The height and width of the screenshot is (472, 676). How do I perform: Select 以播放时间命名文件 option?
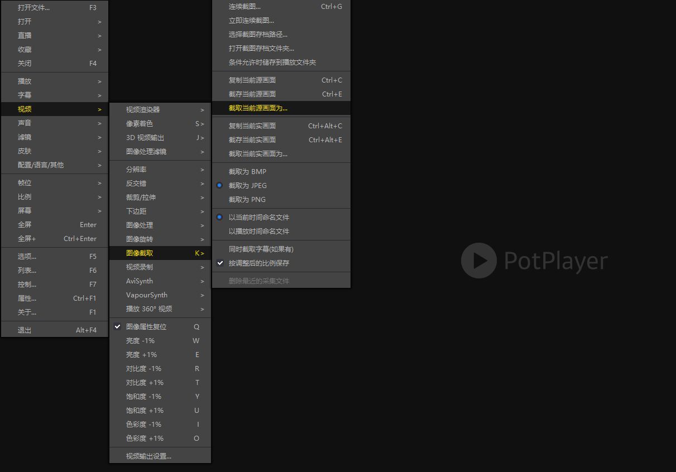point(281,231)
